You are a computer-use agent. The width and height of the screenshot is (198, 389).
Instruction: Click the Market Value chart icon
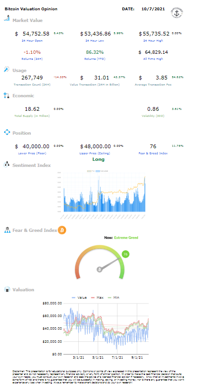click(x=7, y=19)
